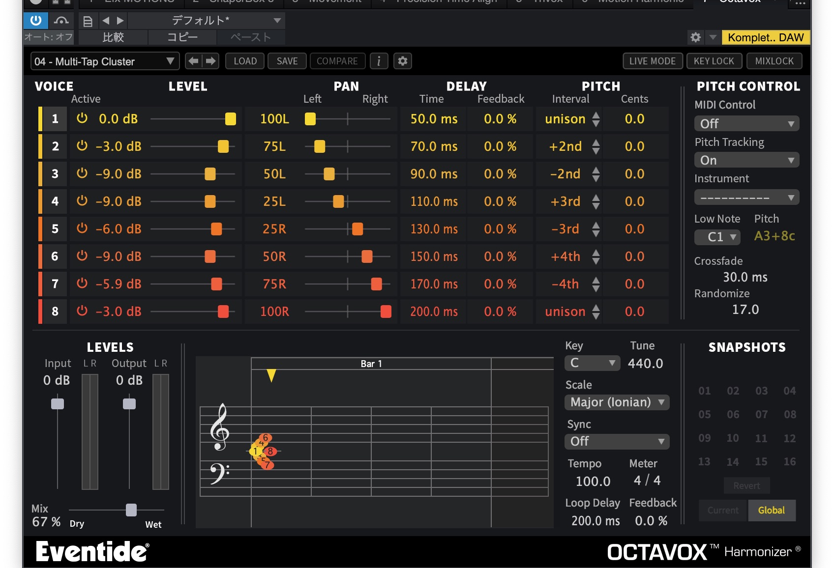This screenshot has height=568, width=834.
Task: Click the preset file document icon
Action: click(88, 21)
